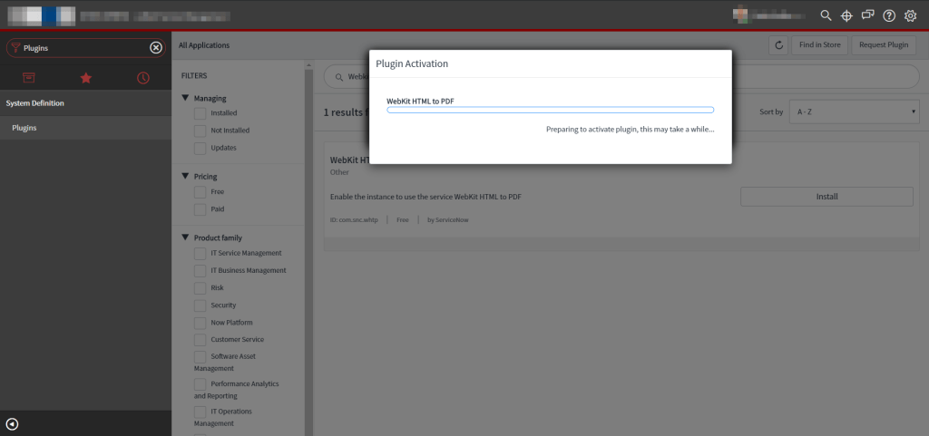This screenshot has height=436, width=929.
Task: Tick the Security product family checkbox
Action: (200, 305)
